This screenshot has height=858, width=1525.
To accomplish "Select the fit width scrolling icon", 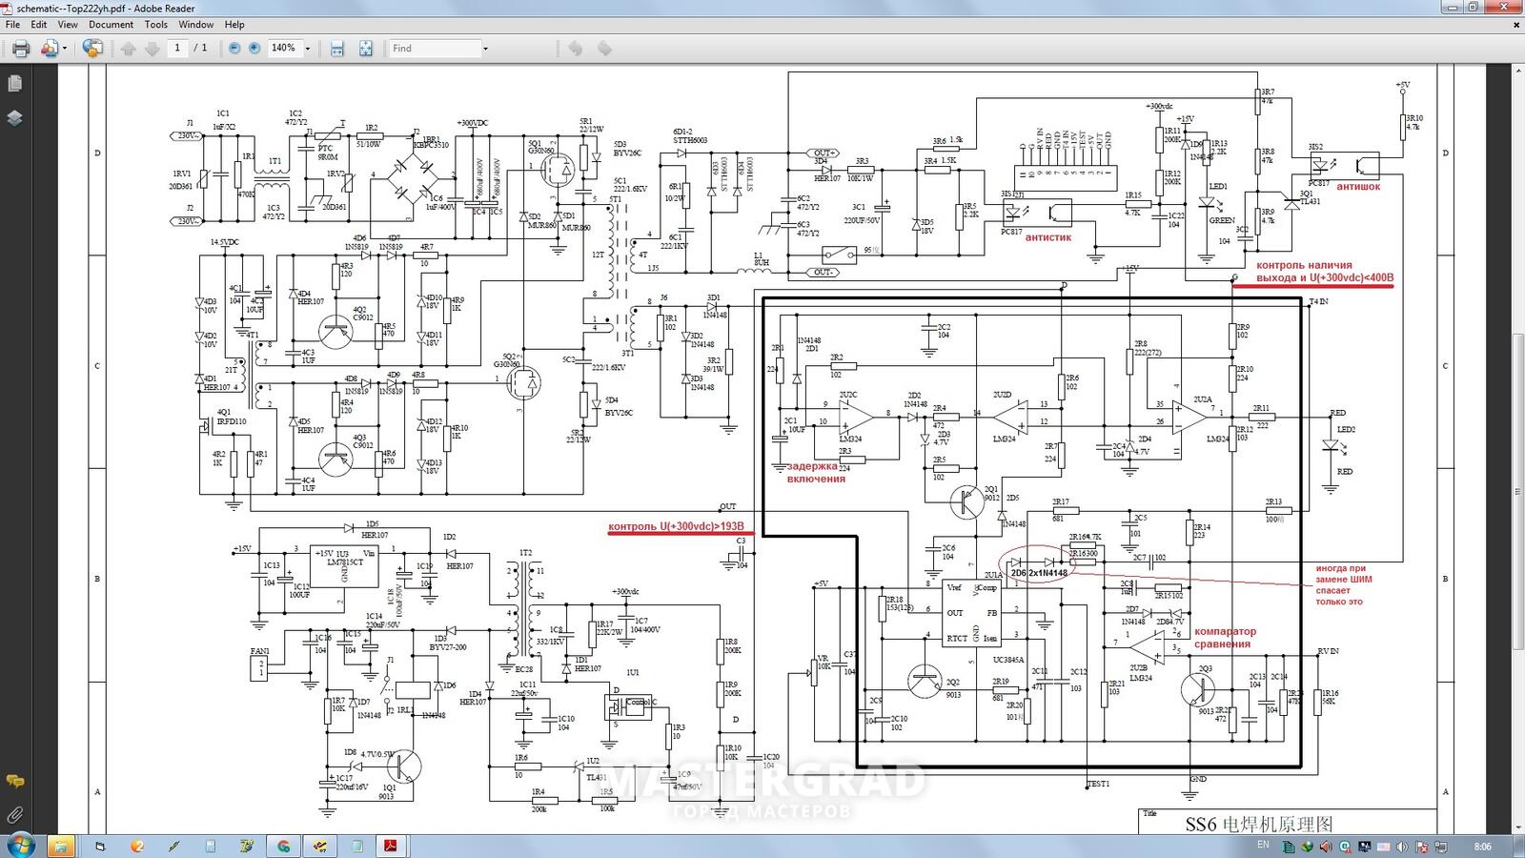I will (x=336, y=49).
